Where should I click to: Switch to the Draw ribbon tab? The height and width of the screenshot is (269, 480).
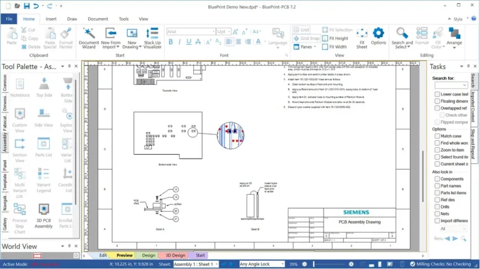[72, 19]
